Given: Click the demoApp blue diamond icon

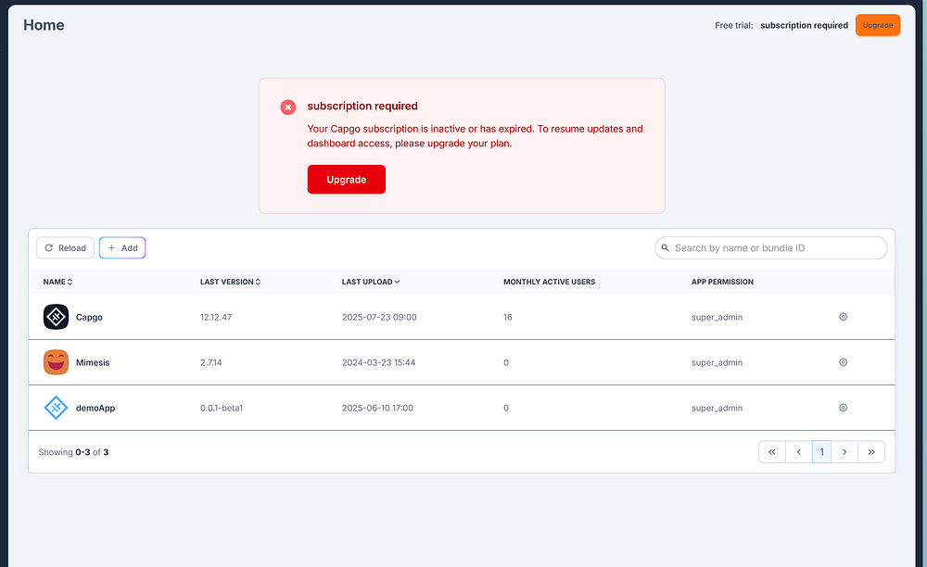Looking at the screenshot, I should click(x=56, y=409).
